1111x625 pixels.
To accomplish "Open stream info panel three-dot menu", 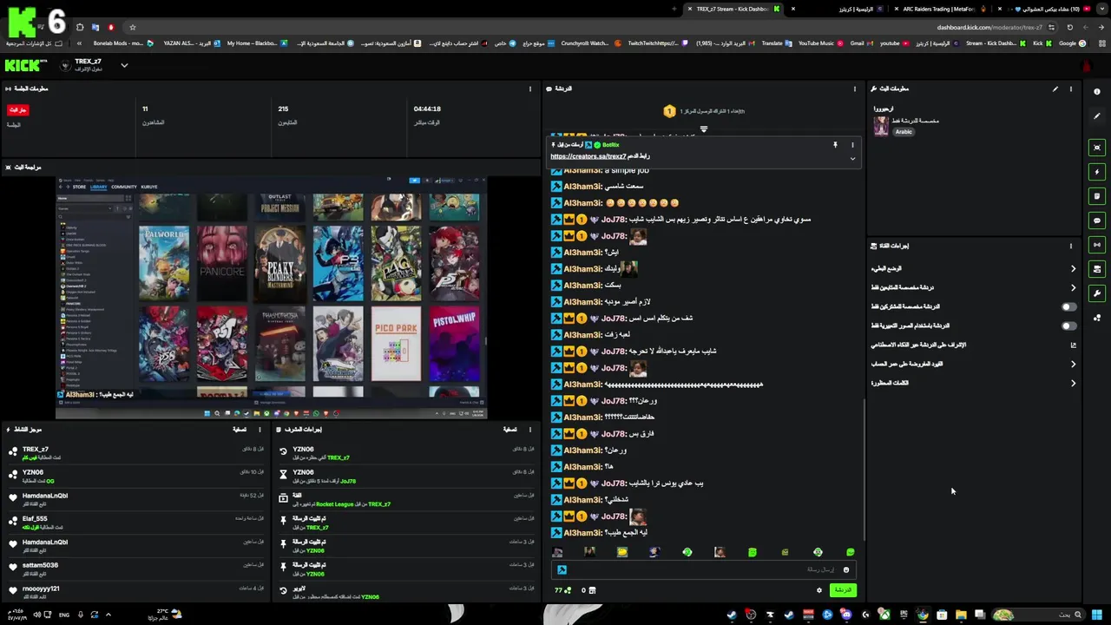I will click(1071, 89).
